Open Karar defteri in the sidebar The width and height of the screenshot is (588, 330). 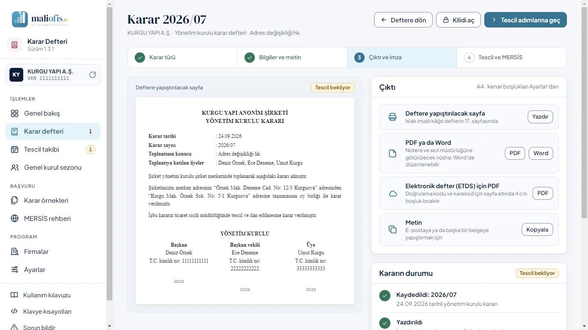point(53,131)
